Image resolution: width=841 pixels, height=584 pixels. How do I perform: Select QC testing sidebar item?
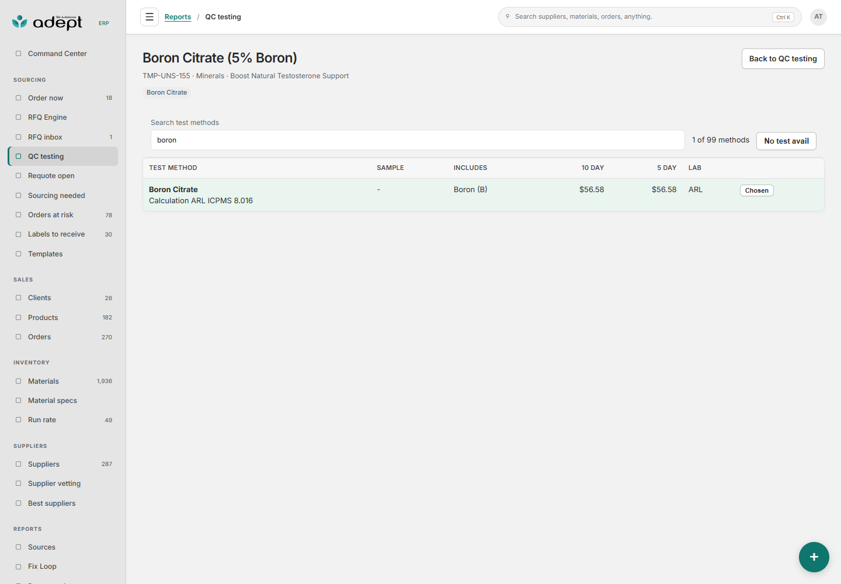click(x=63, y=157)
